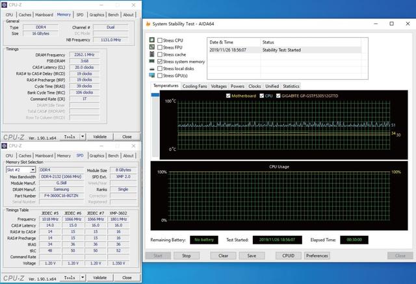The height and width of the screenshot is (284, 416).
Task: Click the CPU-Z app icon in bottom window
Action: point(4,146)
